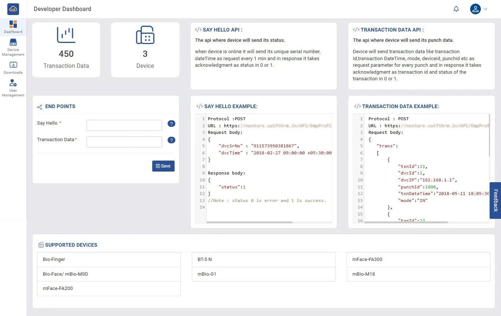The image size is (501, 316).
Task: Go to User Management in sidebar
Action: [x=13, y=88]
